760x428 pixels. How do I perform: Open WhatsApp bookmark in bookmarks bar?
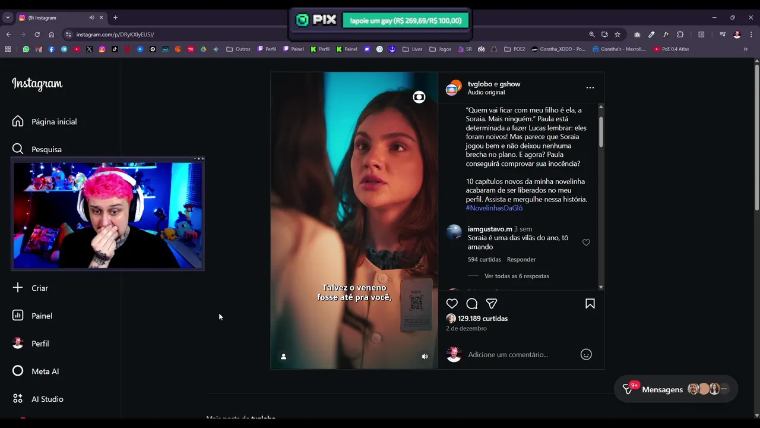(x=26, y=49)
